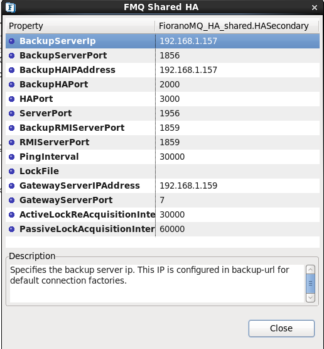Click the GatewayServerIPAddress value 192.168.1.159
Viewport: 324px width, 349px height.
(x=188, y=186)
